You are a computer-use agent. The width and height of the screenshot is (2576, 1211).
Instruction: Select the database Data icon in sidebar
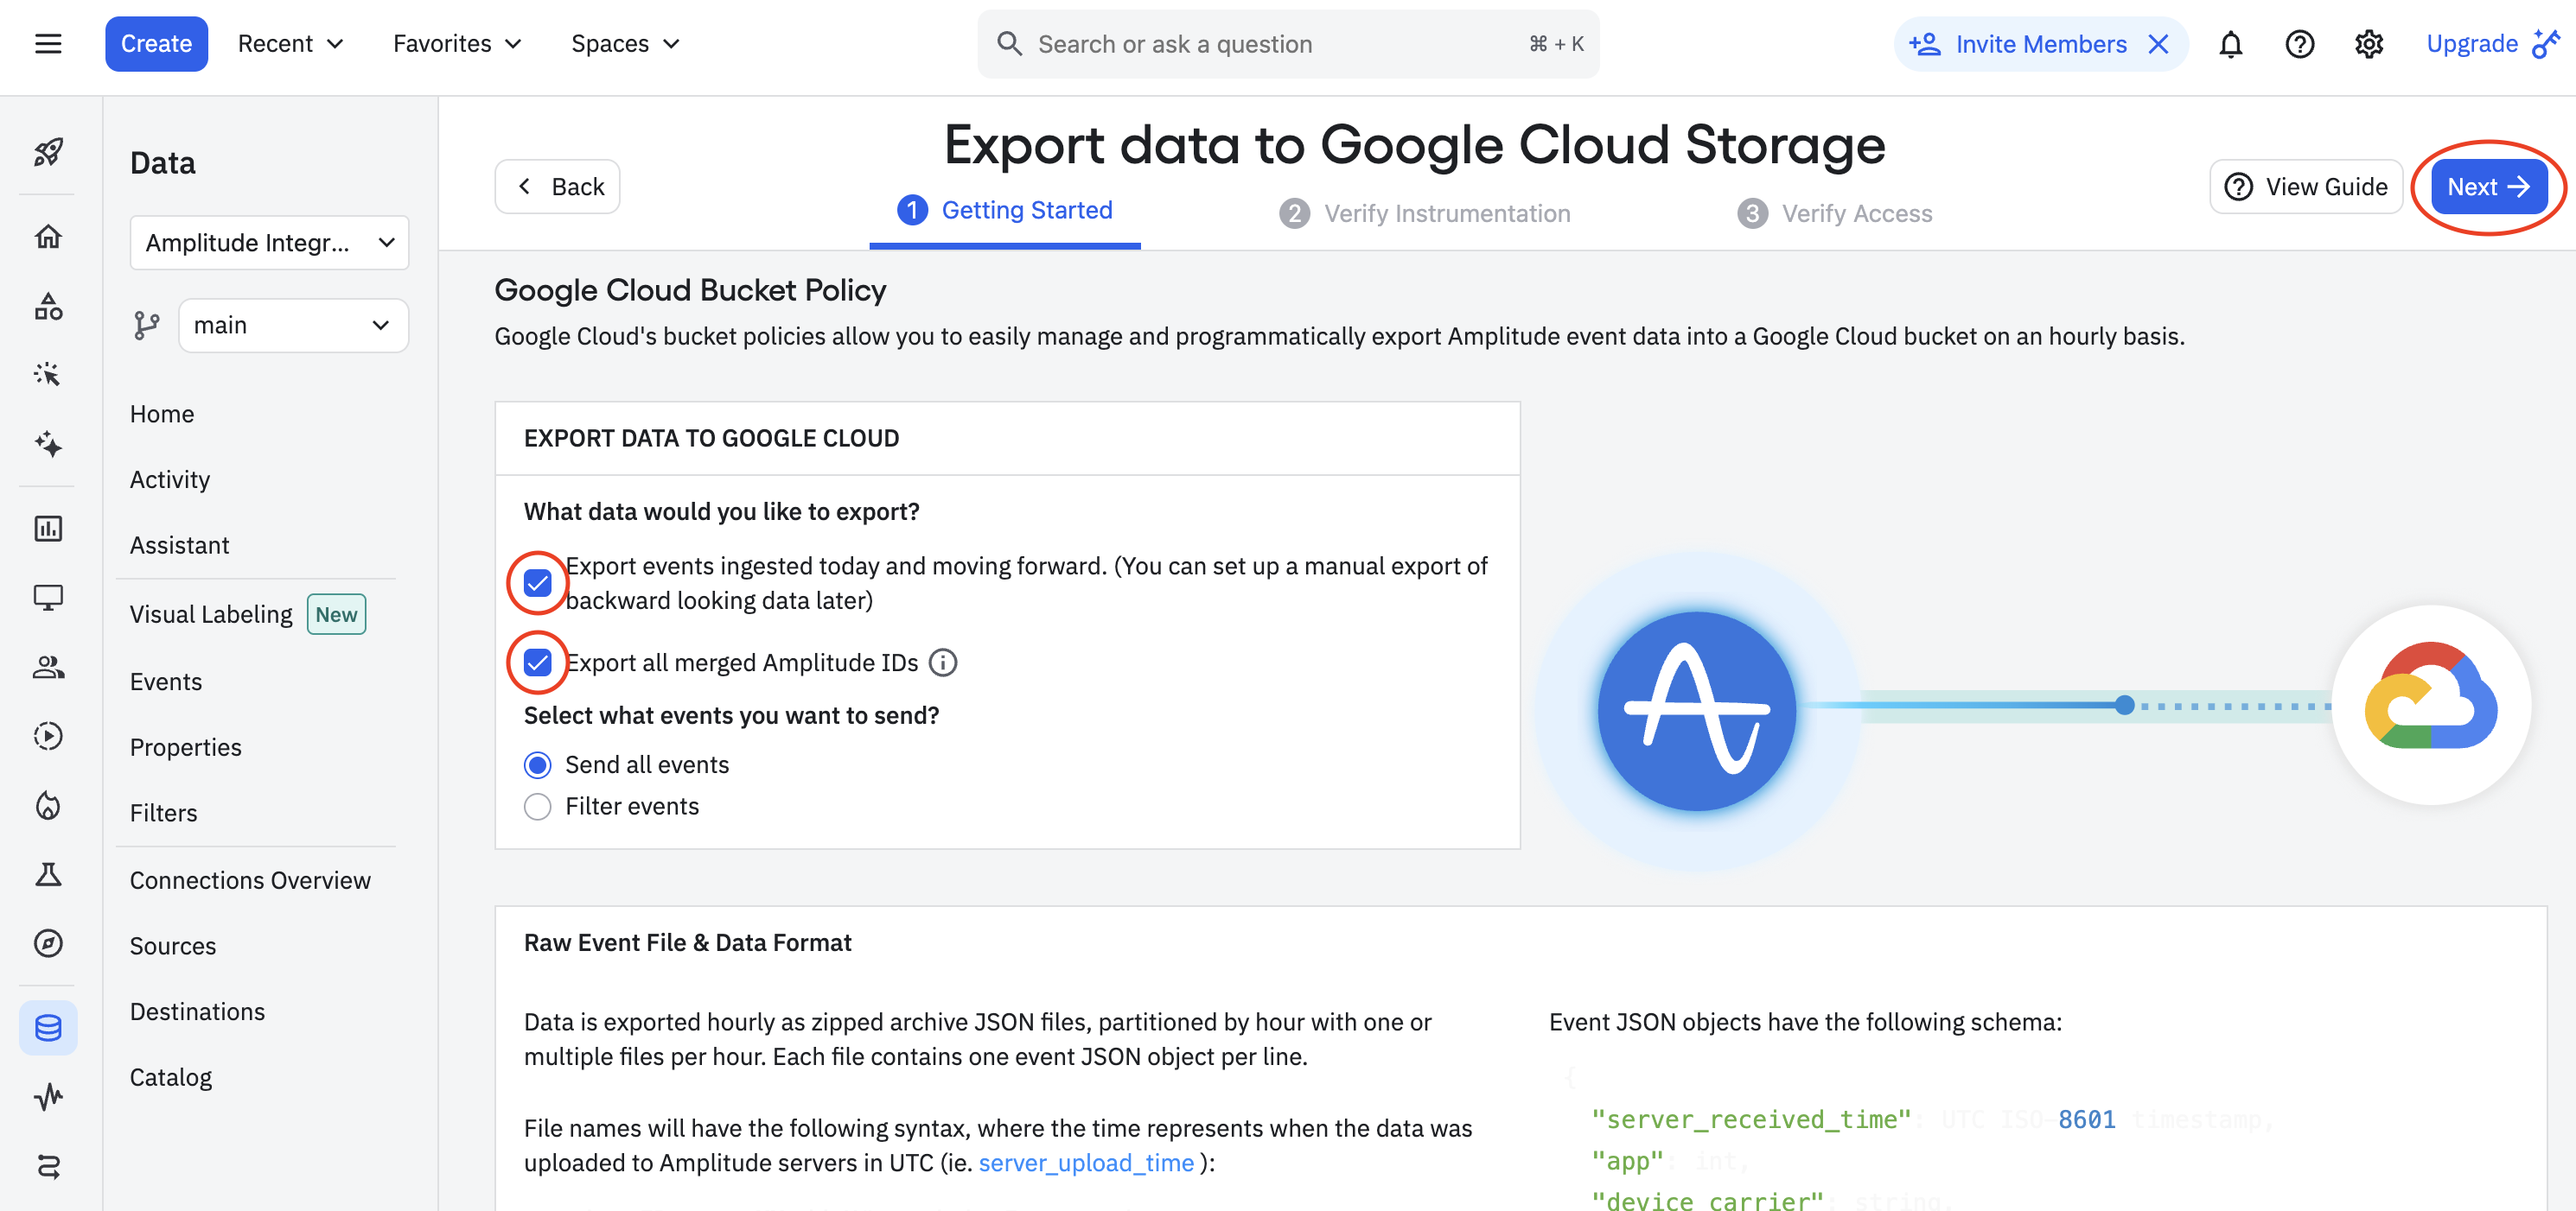click(48, 1027)
